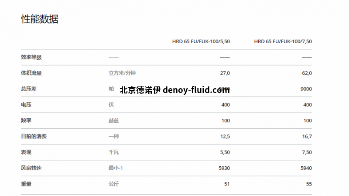Click the 北京德诺伊 denoy-fluid.com watermark text
The image size is (349, 196).
(x=174, y=90)
